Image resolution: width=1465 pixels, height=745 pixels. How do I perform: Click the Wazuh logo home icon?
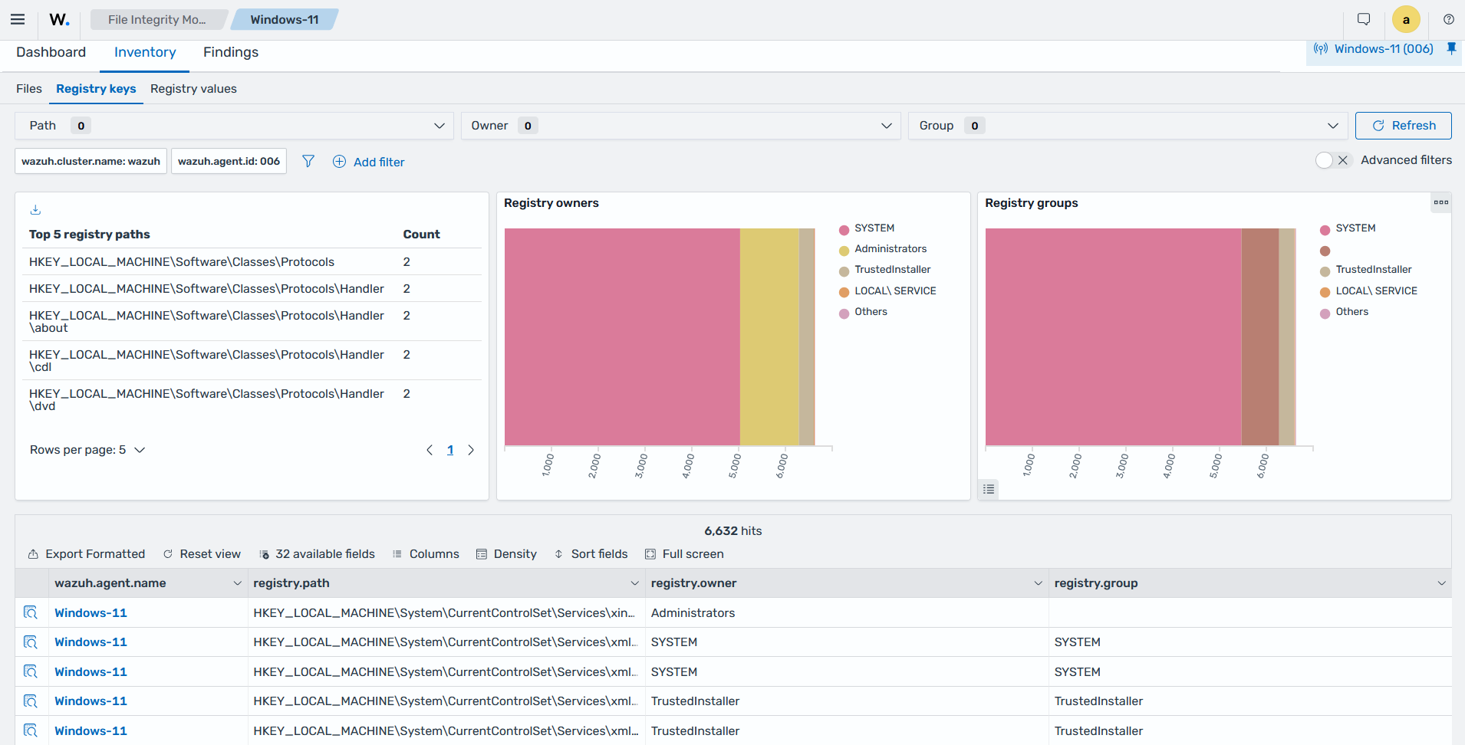point(59,20)
